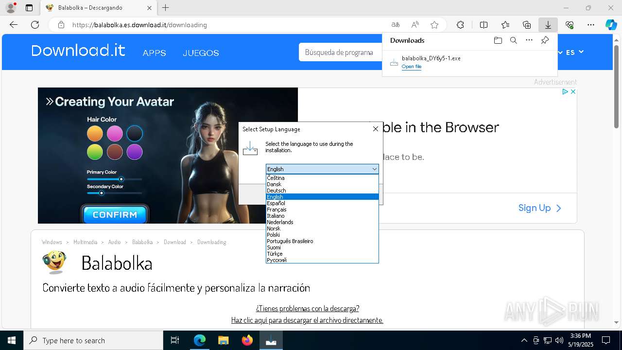Open the Read aloud icon

[415, 25]
